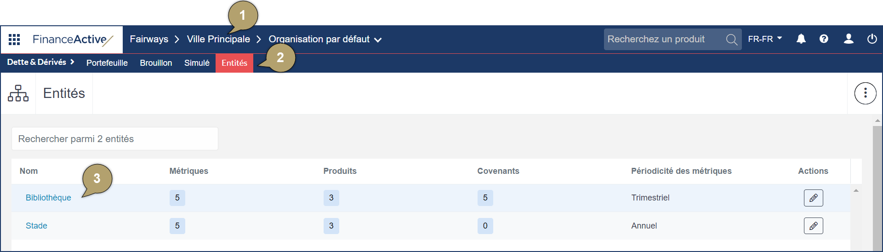Screen dimensions: 883x252
Task: Expand Organisation par défaut dropdown
Action: point(325,40)
